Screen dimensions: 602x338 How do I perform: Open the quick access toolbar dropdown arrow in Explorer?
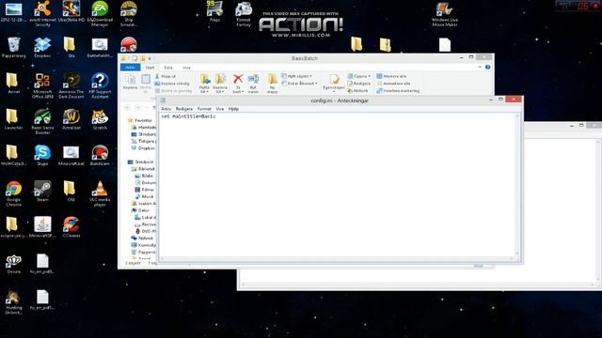pos(150,58)
